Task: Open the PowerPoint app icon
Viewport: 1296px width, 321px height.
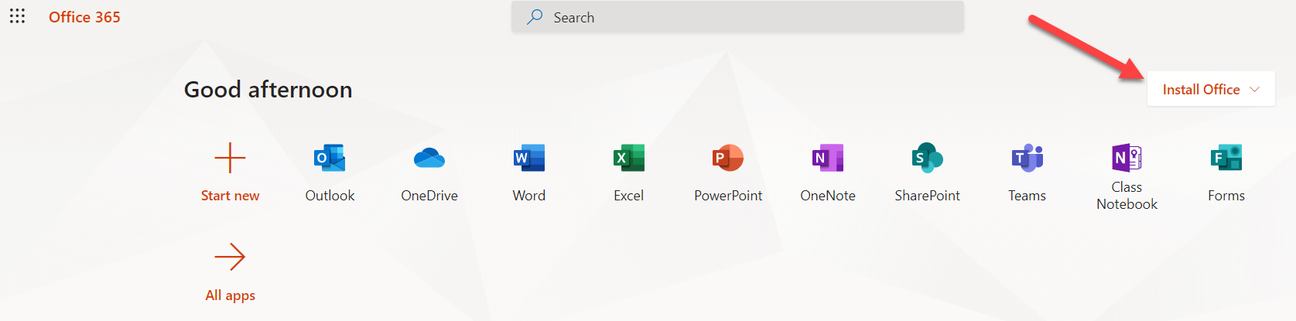Action: coord(728,158)
